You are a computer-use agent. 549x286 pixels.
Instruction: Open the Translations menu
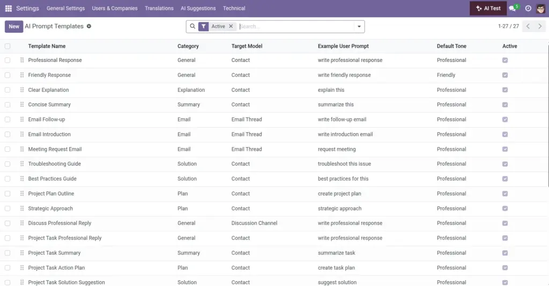pyautogui.click(x=159, y=9)
